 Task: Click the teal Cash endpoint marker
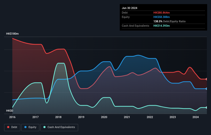tap(207, 108)
